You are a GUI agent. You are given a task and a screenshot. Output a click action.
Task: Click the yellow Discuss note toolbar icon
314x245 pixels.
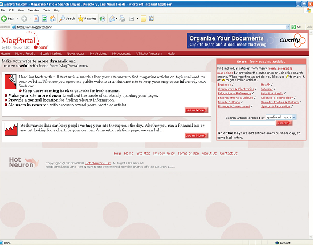click(144, 19)
